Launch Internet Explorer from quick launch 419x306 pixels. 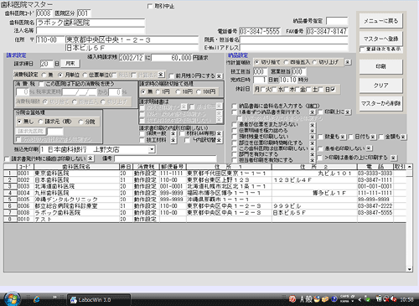tap(36, 299)
